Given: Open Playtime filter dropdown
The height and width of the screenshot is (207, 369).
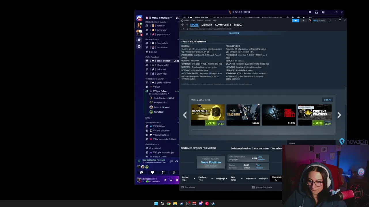Looking at the screenshot, I should click(x=251, y=179).
